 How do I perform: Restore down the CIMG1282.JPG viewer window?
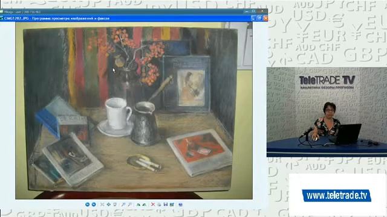tap(259, 18)
